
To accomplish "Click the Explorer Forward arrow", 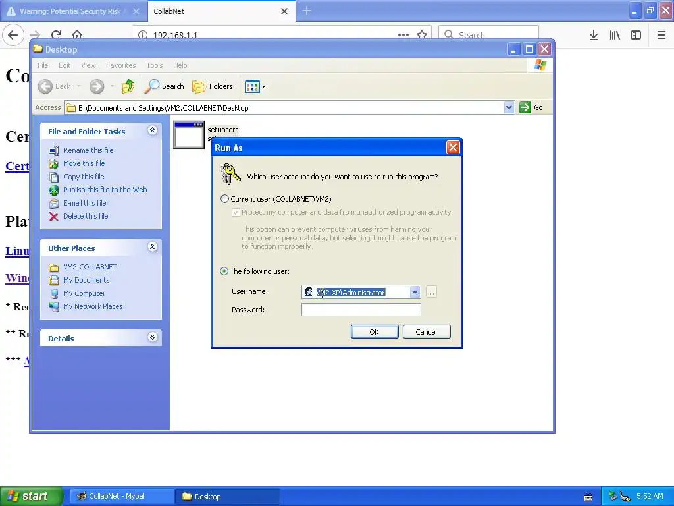I will (x=97, y=86).
